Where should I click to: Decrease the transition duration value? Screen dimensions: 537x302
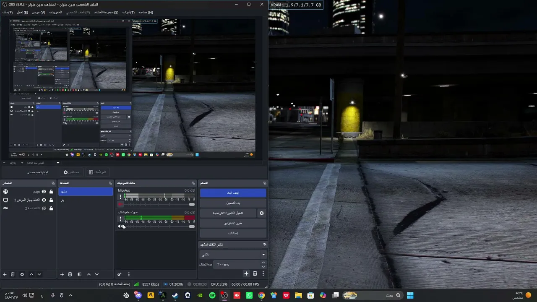coord(263,267)
